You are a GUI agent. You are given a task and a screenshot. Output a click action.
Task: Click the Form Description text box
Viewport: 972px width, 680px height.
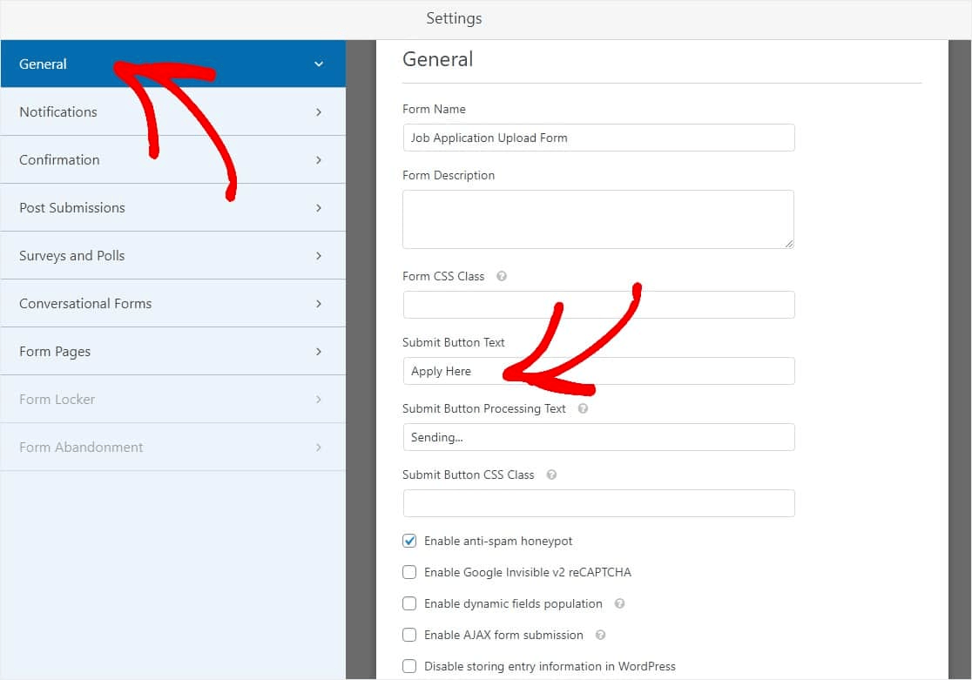(x=598, y=219)
